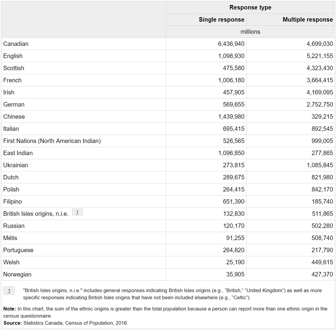This screenshot has height=330, width=336.
Task: Select Filipino single response value 651,390
Action: tap(234, 202)
